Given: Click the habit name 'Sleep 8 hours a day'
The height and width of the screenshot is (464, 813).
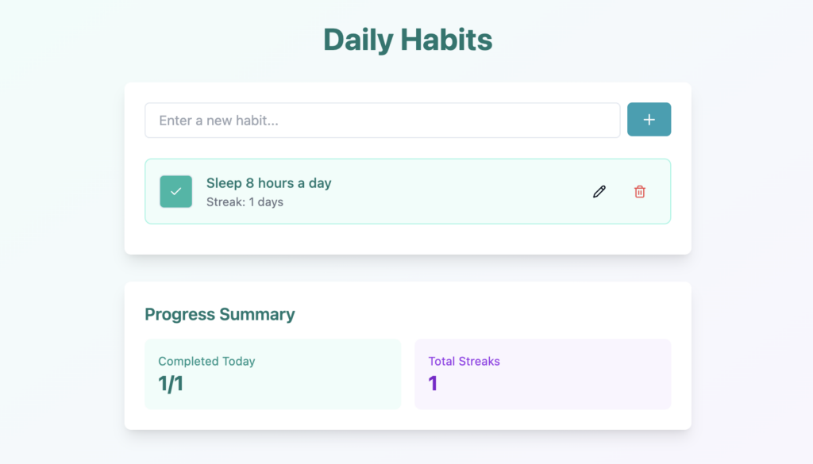Looking at the screenshot, I should pos(268,182).
